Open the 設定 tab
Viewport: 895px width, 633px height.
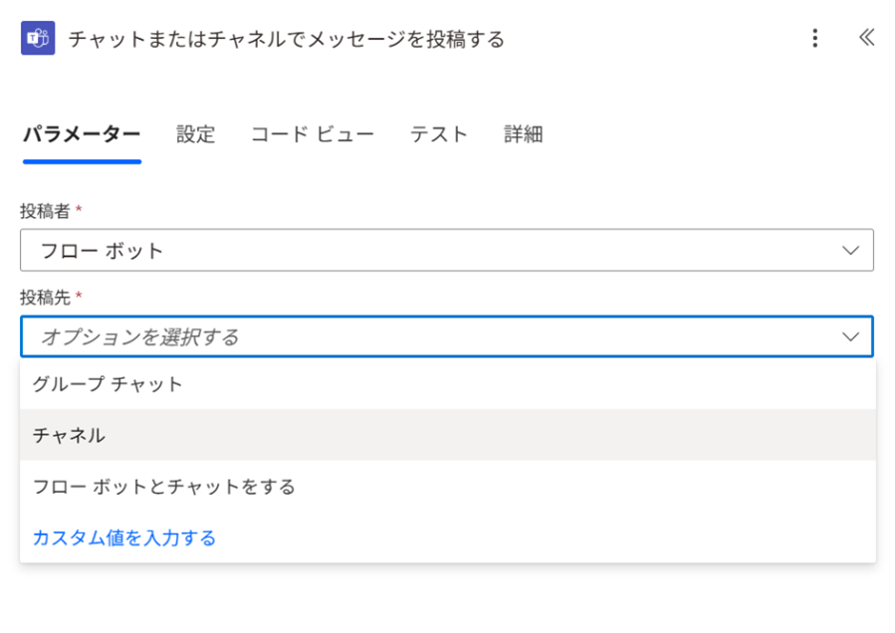[x=196, y=134]
